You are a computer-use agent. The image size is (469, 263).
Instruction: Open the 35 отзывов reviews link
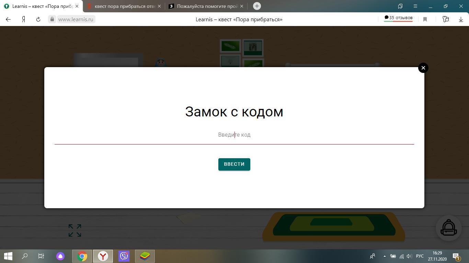tap(398, 18)
